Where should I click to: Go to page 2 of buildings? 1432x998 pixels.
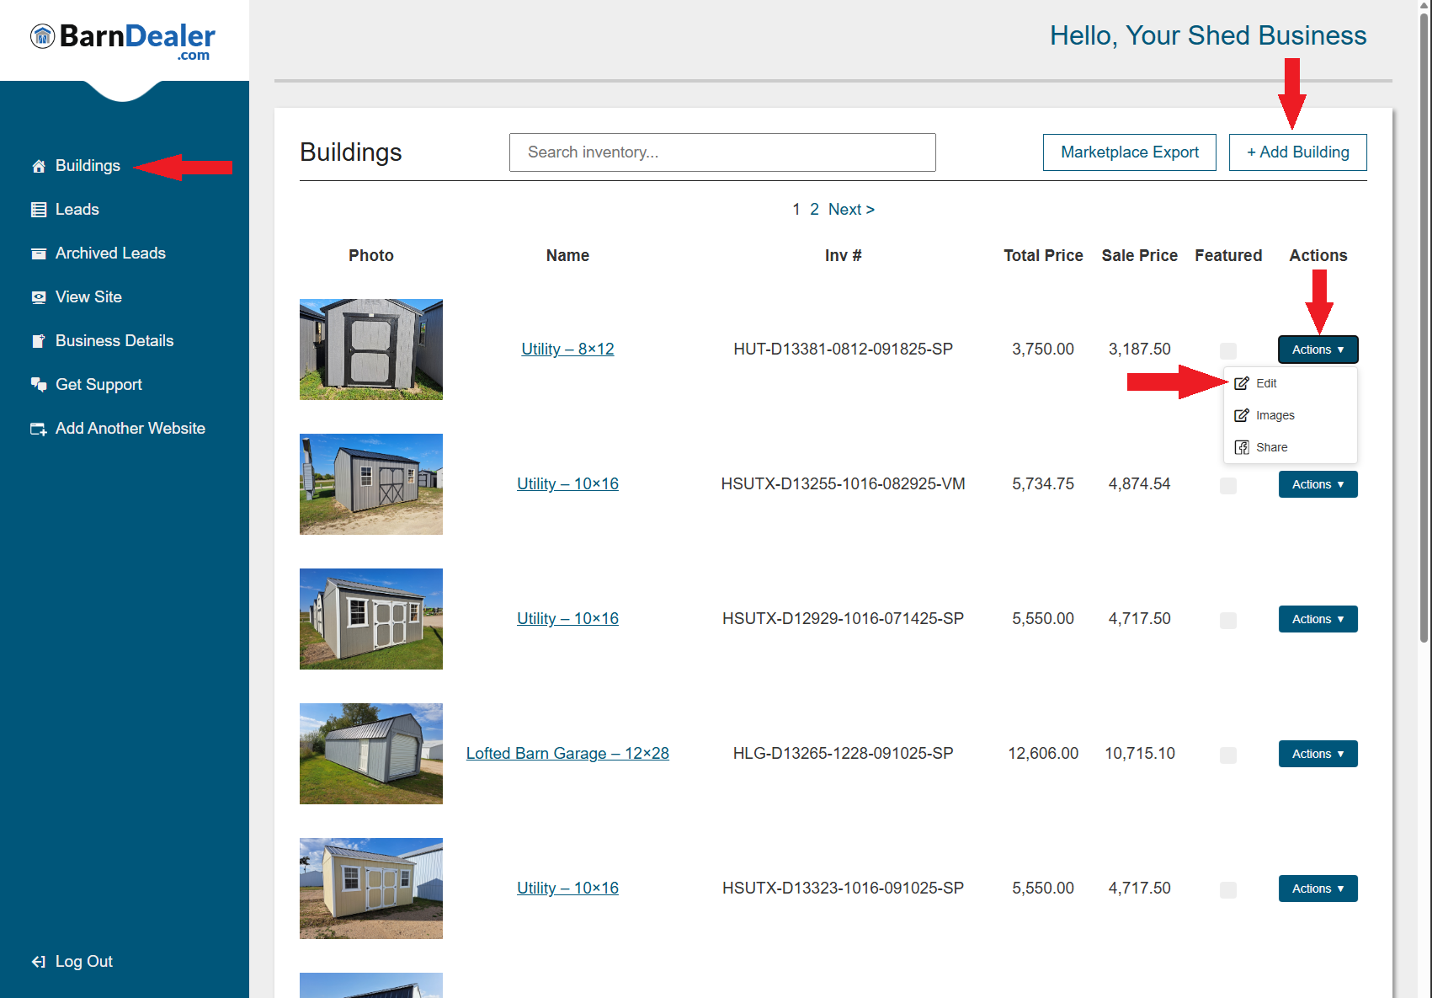point(814,210)
